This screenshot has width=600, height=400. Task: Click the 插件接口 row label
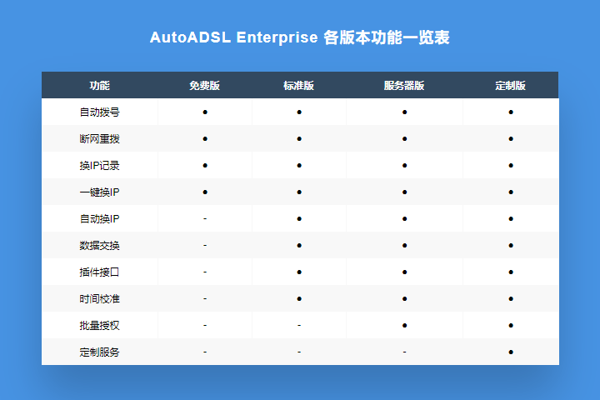pos(99,272)
